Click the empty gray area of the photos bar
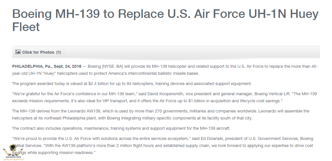The width and height of the screenshot is (332, 161). tap(192, 52)
